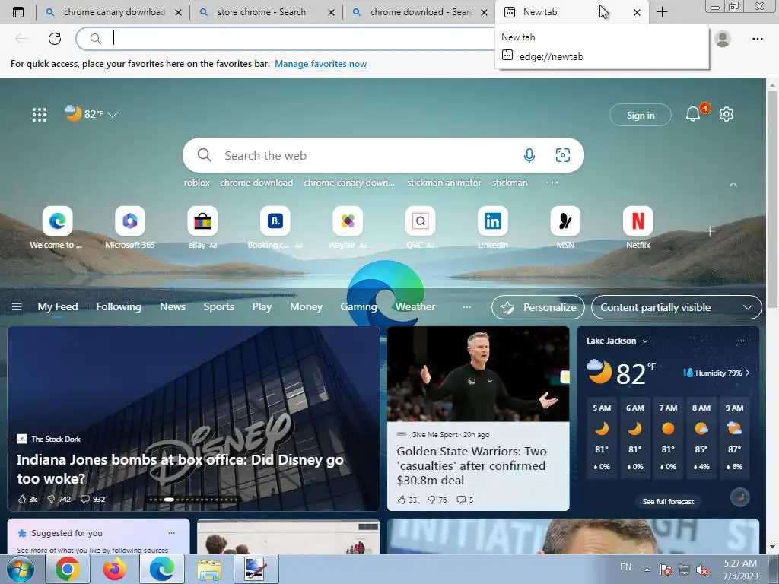Collapse the quick links chevron
Screen dimensions: 779x584
pos(733,184)
